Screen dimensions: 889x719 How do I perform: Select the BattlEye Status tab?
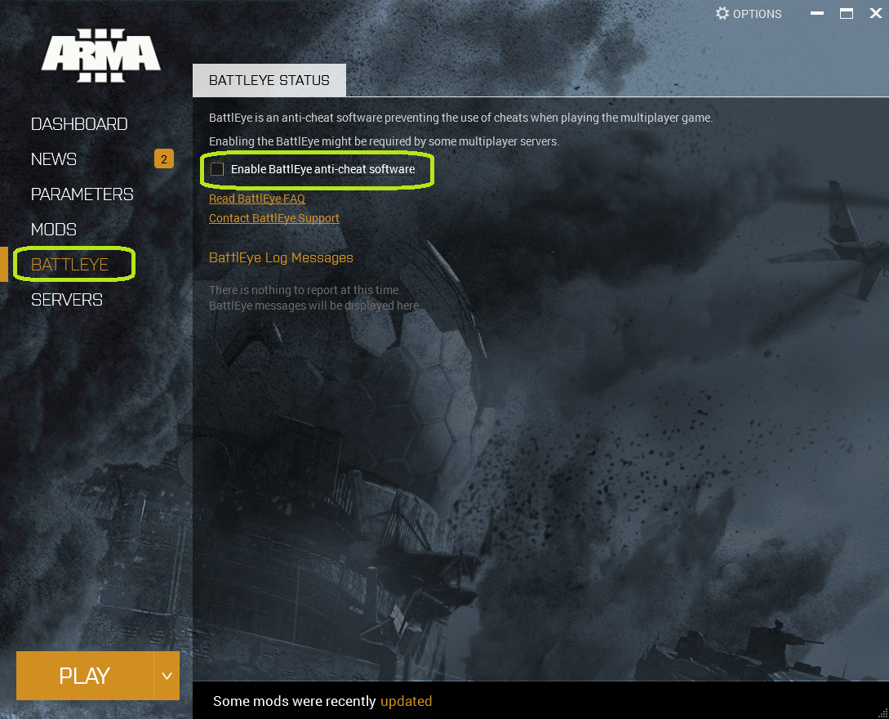click(269, 80)
